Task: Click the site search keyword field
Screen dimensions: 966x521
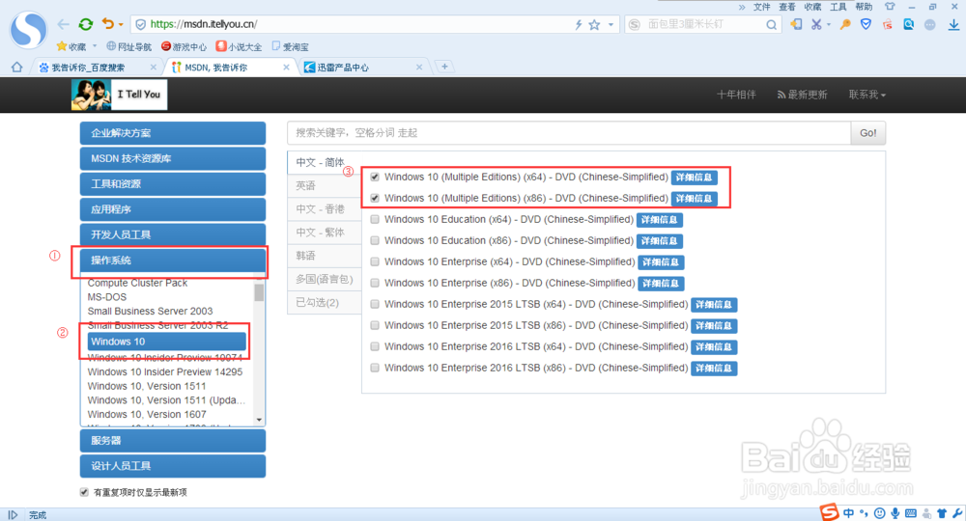Action: 569,133
